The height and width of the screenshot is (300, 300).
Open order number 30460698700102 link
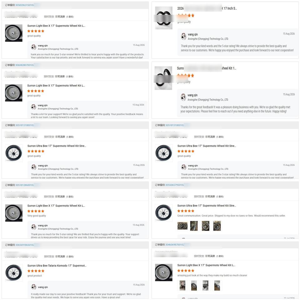[x=174, y=245]
